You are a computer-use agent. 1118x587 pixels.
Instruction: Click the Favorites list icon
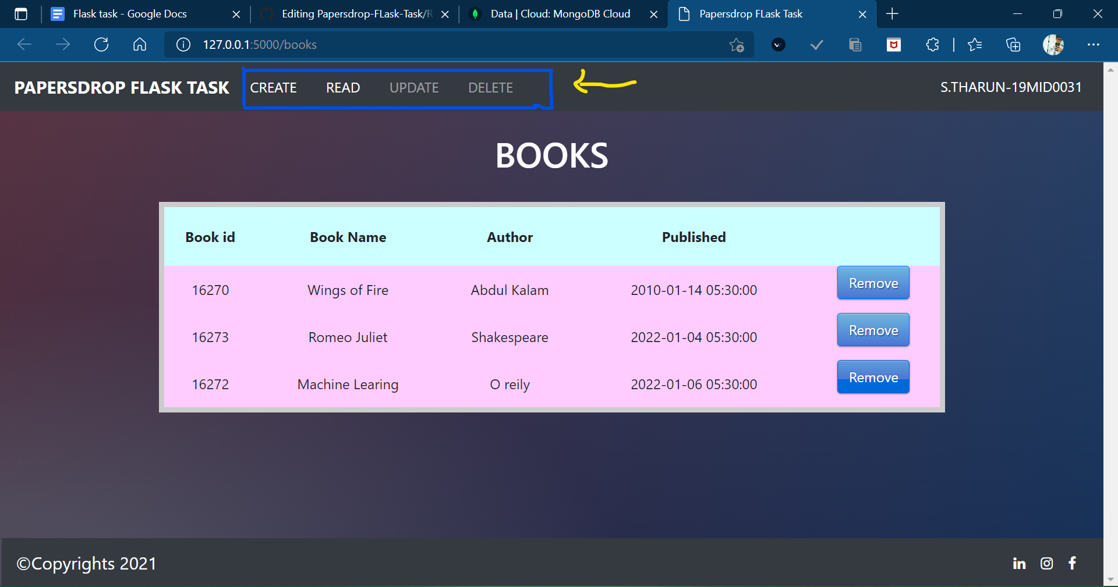pyautogui.click(x=975, y=44)
